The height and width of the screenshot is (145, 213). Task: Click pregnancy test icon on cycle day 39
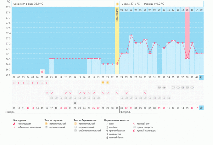coord(192,87)
